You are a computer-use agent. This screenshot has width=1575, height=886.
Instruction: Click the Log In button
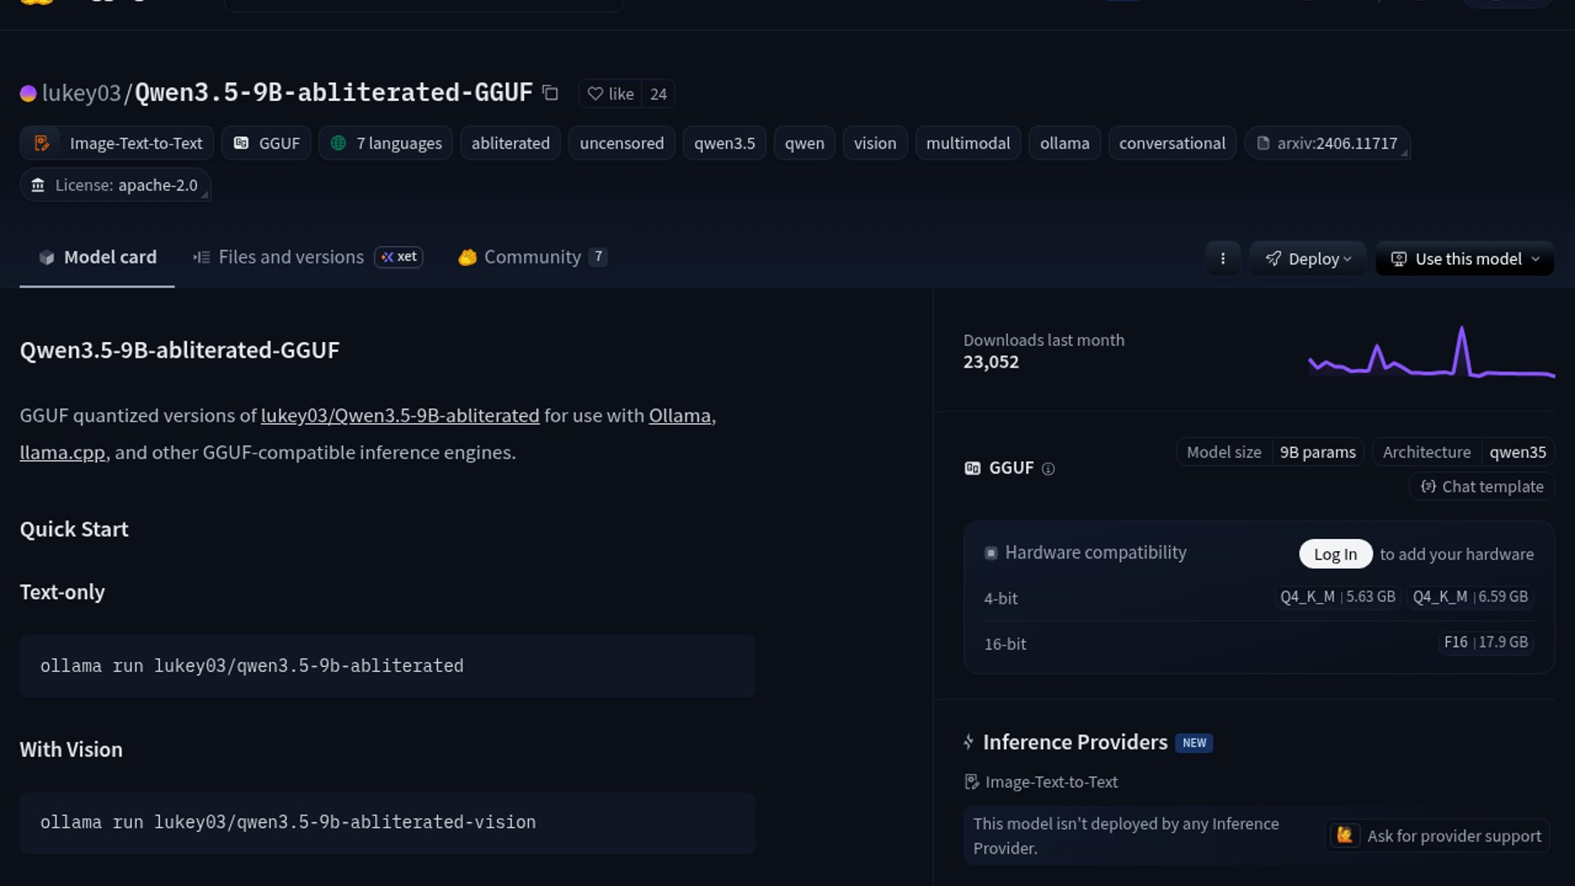click(x=1335, y=554)
